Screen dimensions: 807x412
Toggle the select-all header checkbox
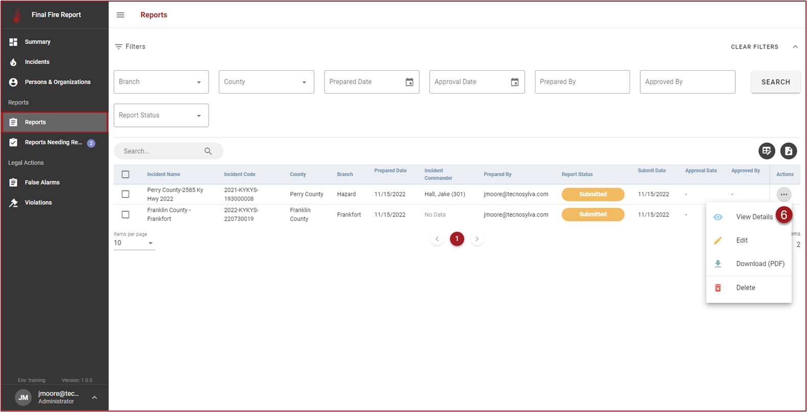(x=125, y=175)
